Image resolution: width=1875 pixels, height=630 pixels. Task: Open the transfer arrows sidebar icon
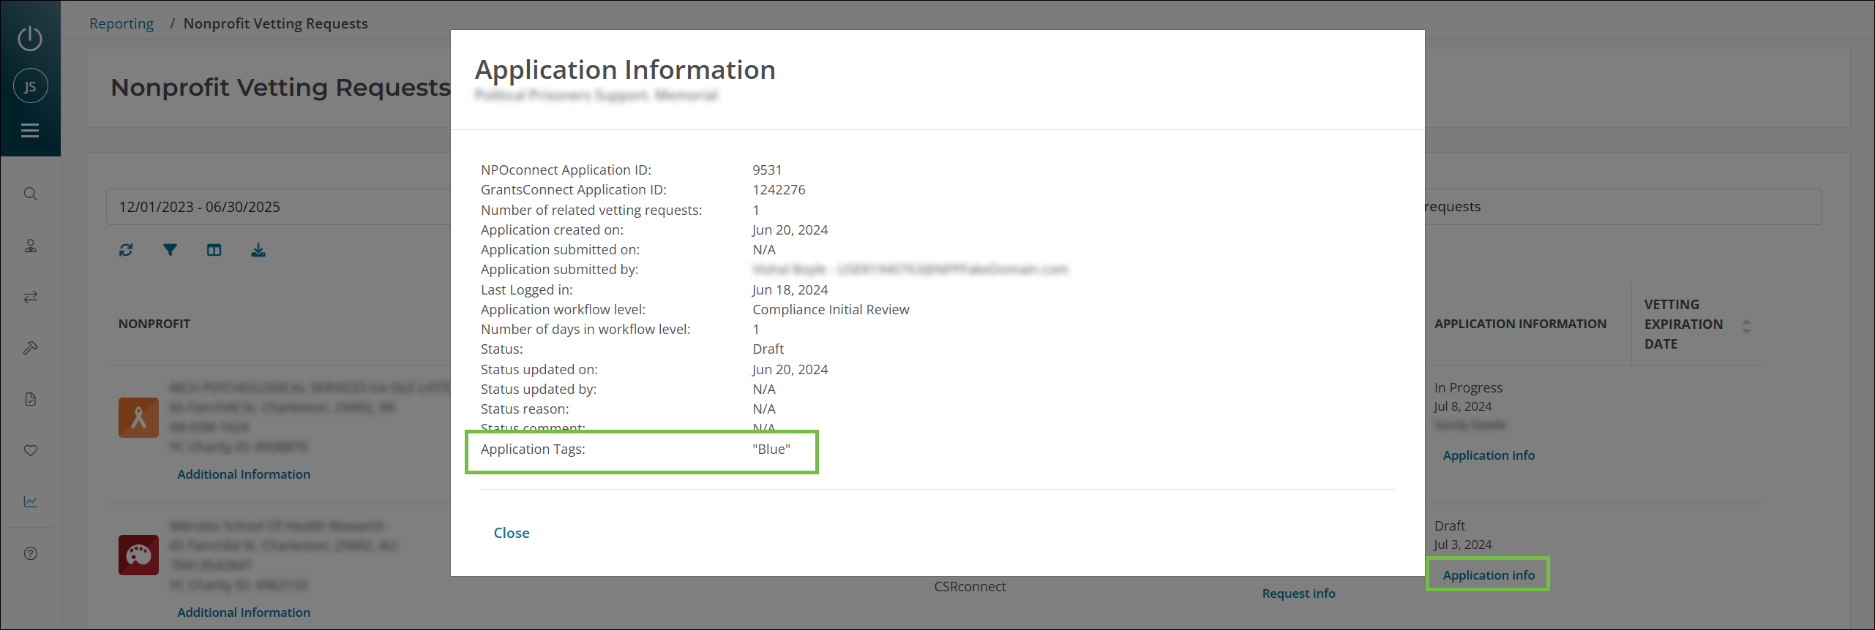click(x=30, y=297)
